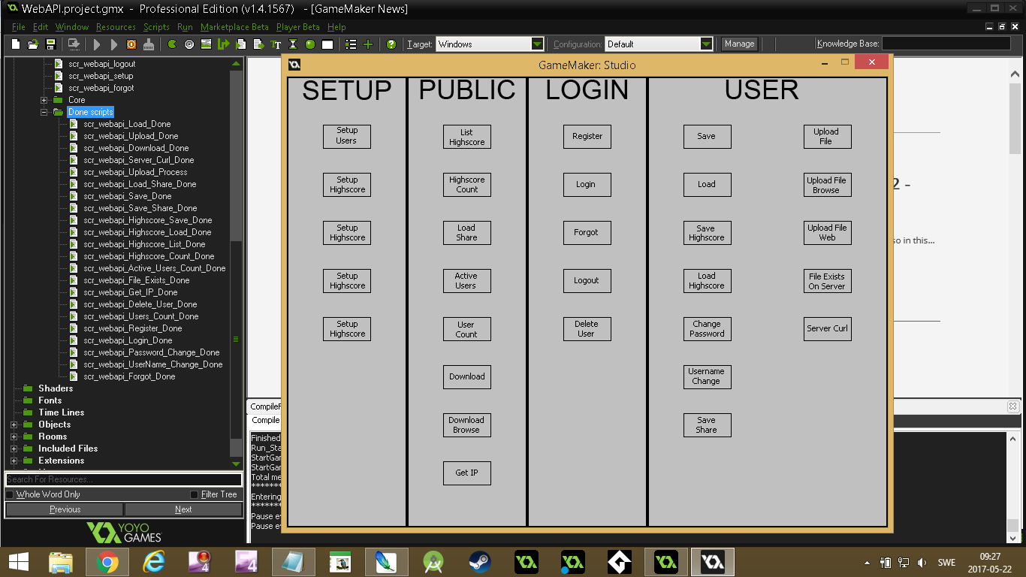Image resolution: width=1026 pixels, height=577 pixels.
Task: Collapse the Done scripts folder
Action: click(x=44, y=112)
